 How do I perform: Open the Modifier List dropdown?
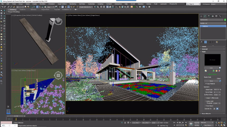pyautogui.click(x=213, y=23)
